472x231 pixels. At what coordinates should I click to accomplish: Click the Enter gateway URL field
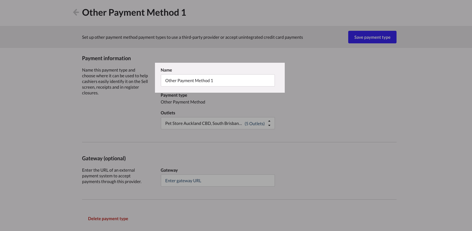pyautogui.click(x=218, y=181)
